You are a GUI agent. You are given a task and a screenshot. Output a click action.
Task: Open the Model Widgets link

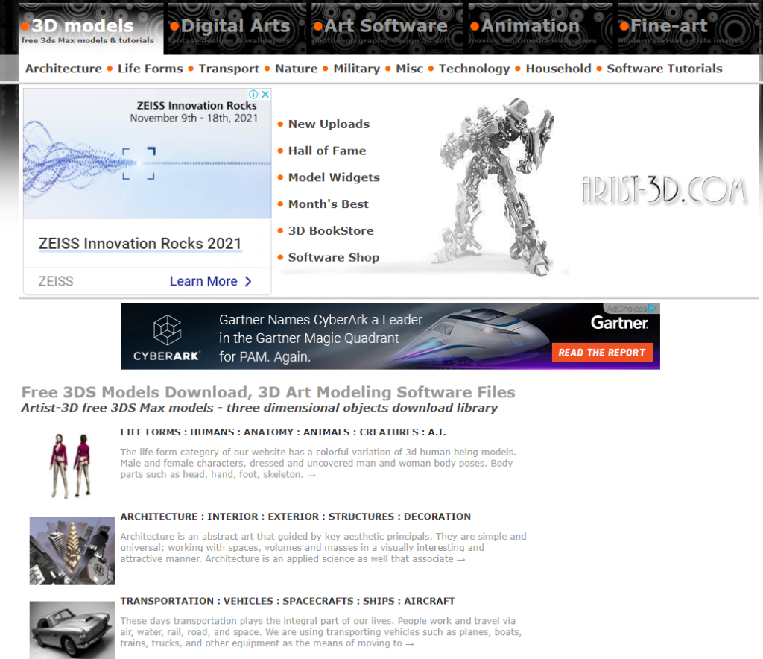coord(334,177)
